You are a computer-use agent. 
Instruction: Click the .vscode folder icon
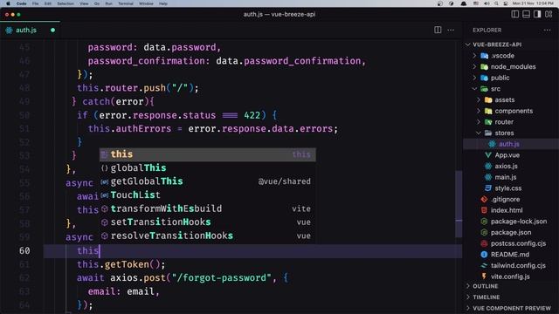[x=484, y=56]
